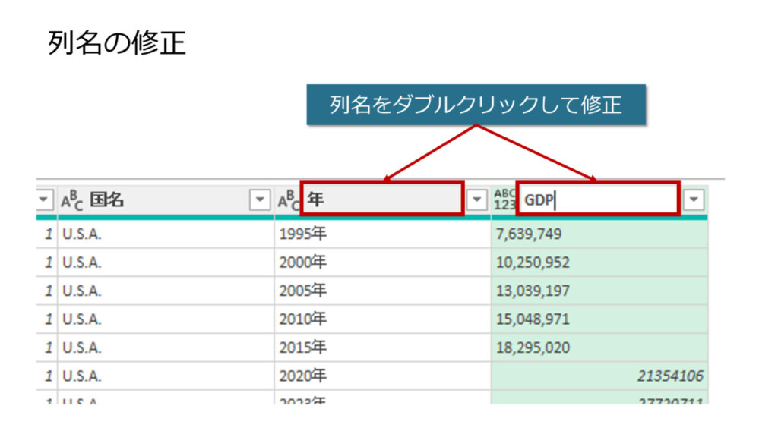Select the GDP value 7,639,749
This screenshot has height=437, width=778.
(x=530, y=234)
